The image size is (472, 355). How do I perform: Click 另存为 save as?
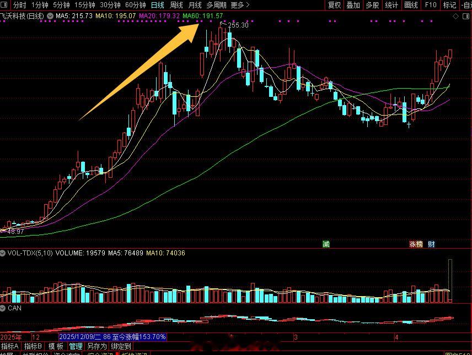[x=97, y=346]
